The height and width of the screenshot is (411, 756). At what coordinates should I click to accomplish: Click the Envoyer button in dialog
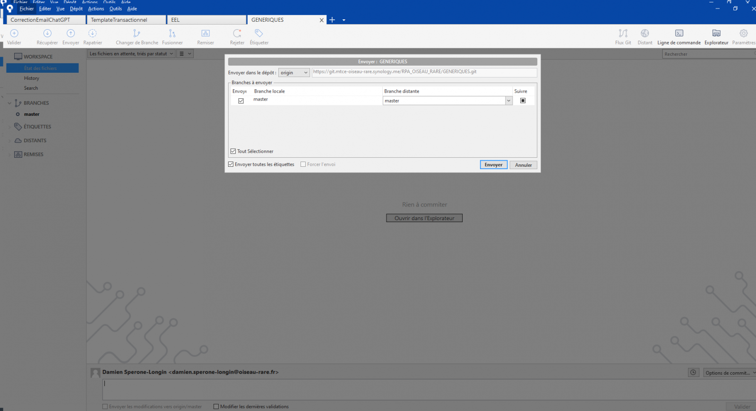(493, 165)
